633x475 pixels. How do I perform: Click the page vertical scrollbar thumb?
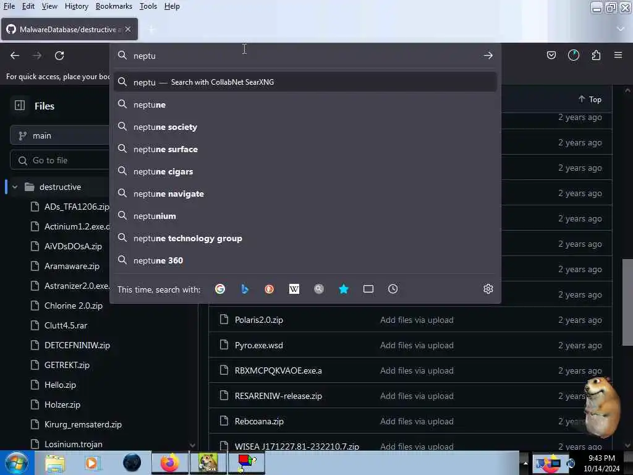(x=627, y=302)
